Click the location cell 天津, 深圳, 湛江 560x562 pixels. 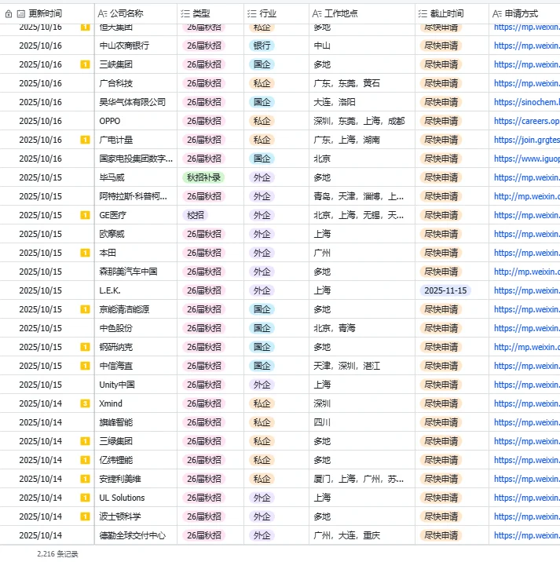click(362, 366)
